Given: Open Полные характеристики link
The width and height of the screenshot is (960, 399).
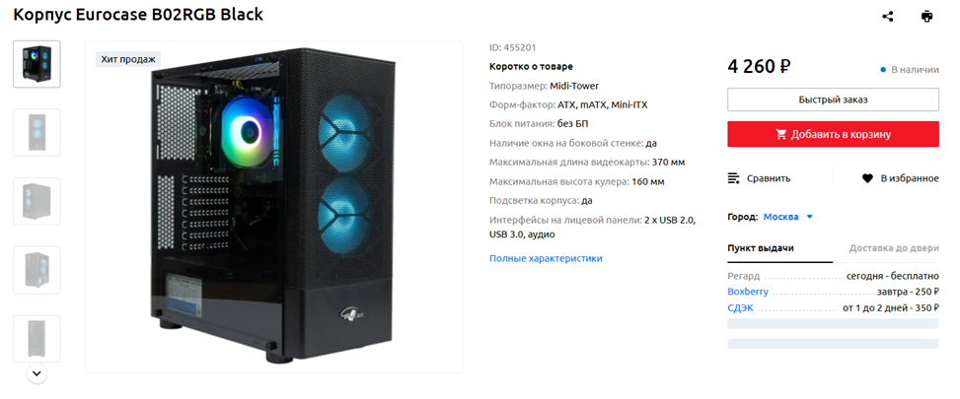Looking at the screenshot, I should point(546,258).
